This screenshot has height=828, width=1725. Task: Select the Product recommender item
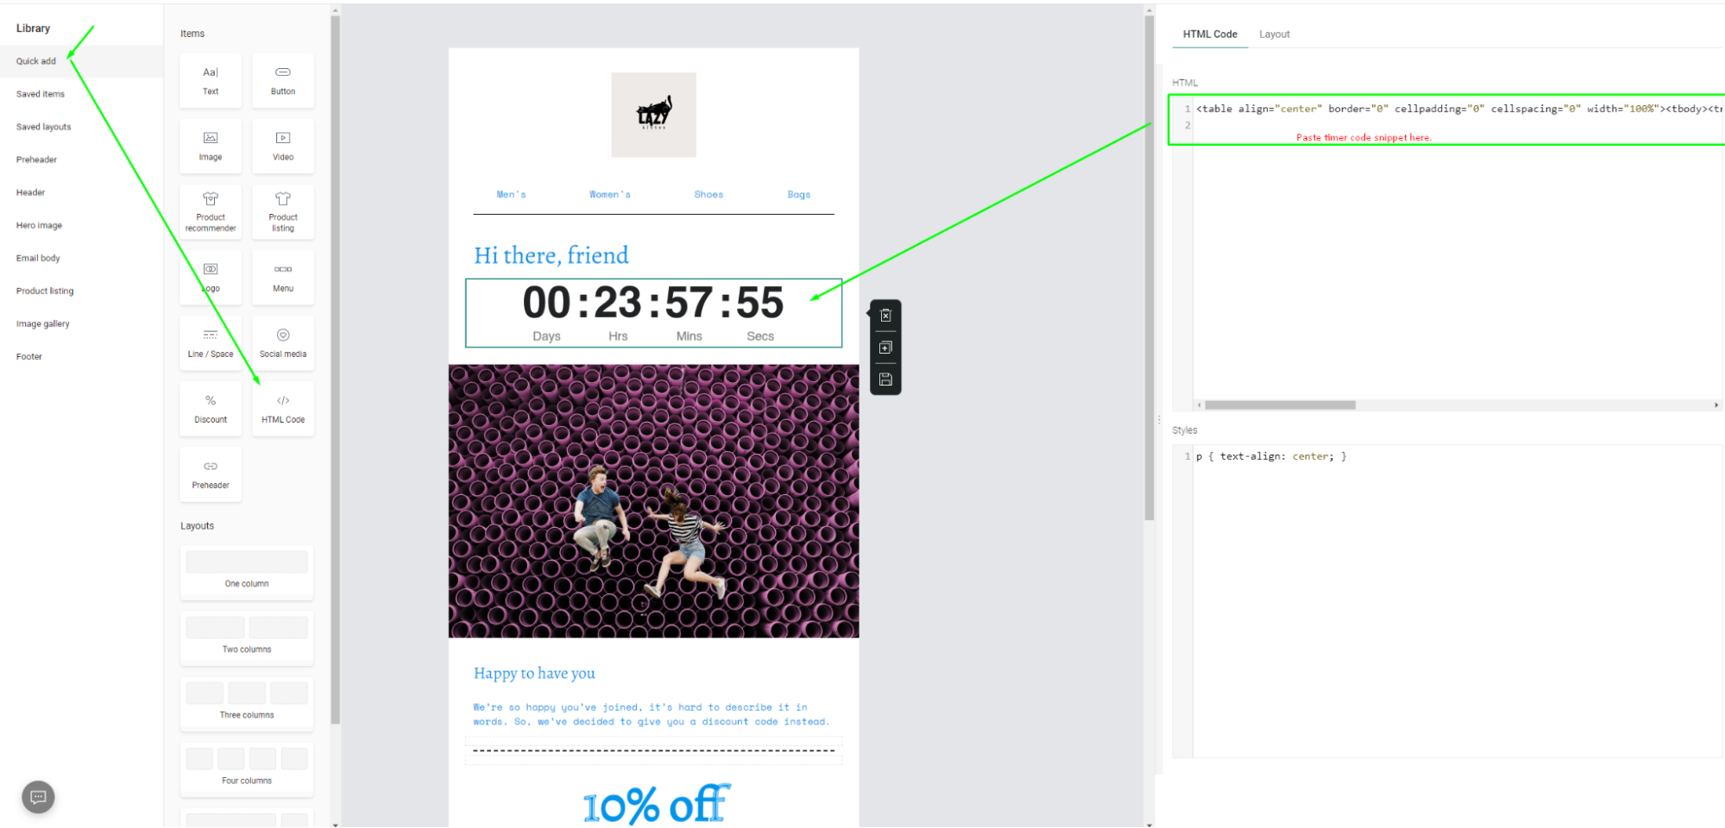[210, 211]
